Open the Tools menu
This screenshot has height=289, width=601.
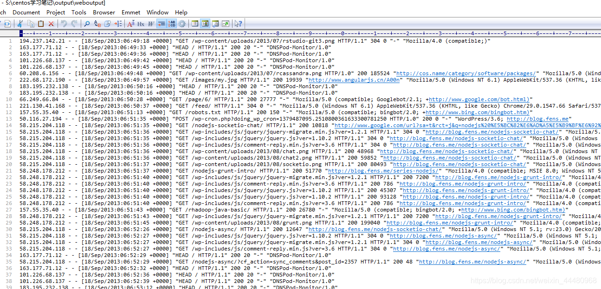(79, 12)
